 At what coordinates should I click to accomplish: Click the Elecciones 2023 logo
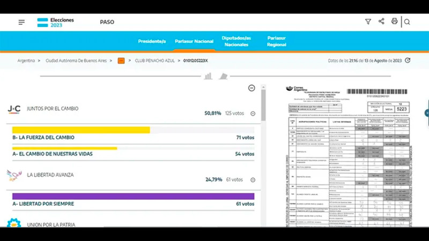coord(56,22)
